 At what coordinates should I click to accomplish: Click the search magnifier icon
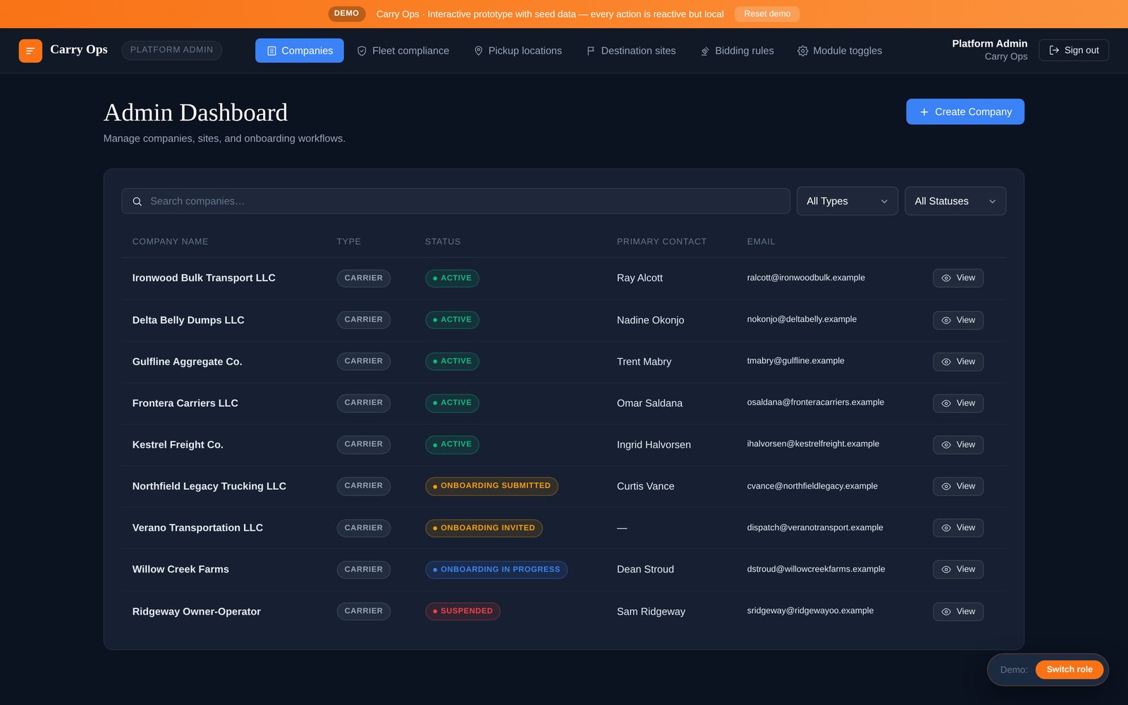[137, 202]
